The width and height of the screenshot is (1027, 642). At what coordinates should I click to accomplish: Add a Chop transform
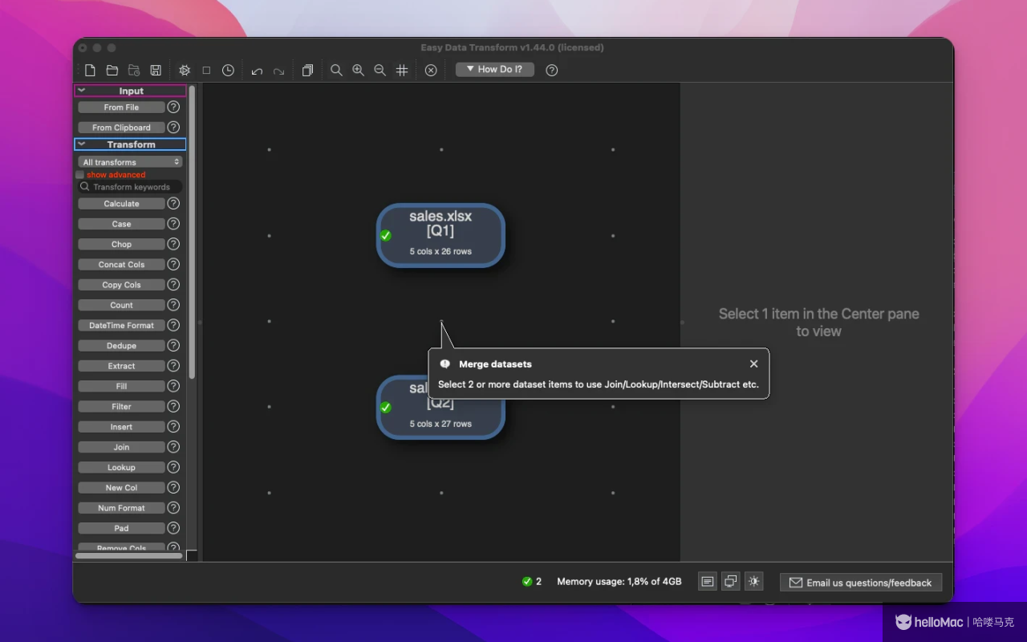[x=121, y=244]
